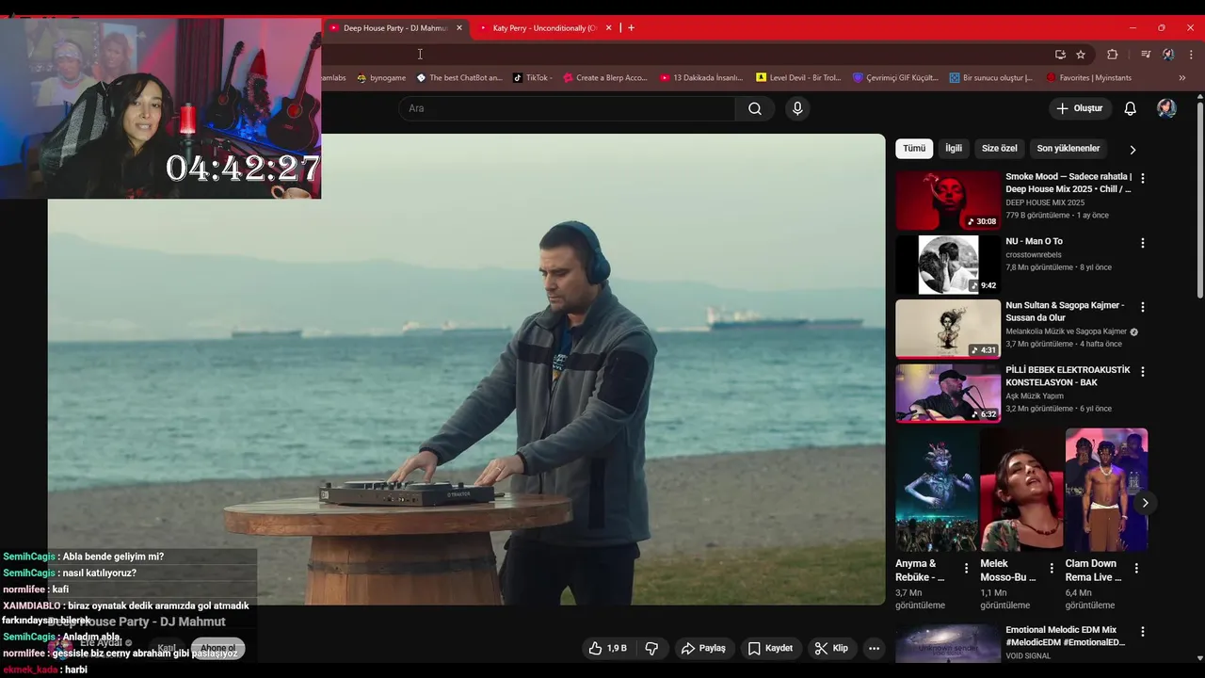
Task: Focus the Ara search input field
Action: [x=566, y=108]
